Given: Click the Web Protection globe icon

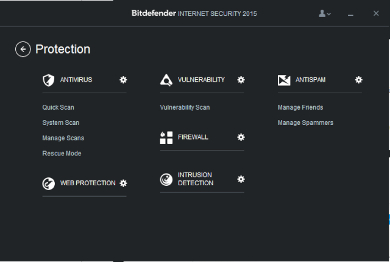Looking at the screenshot, I should click(49, 183).
